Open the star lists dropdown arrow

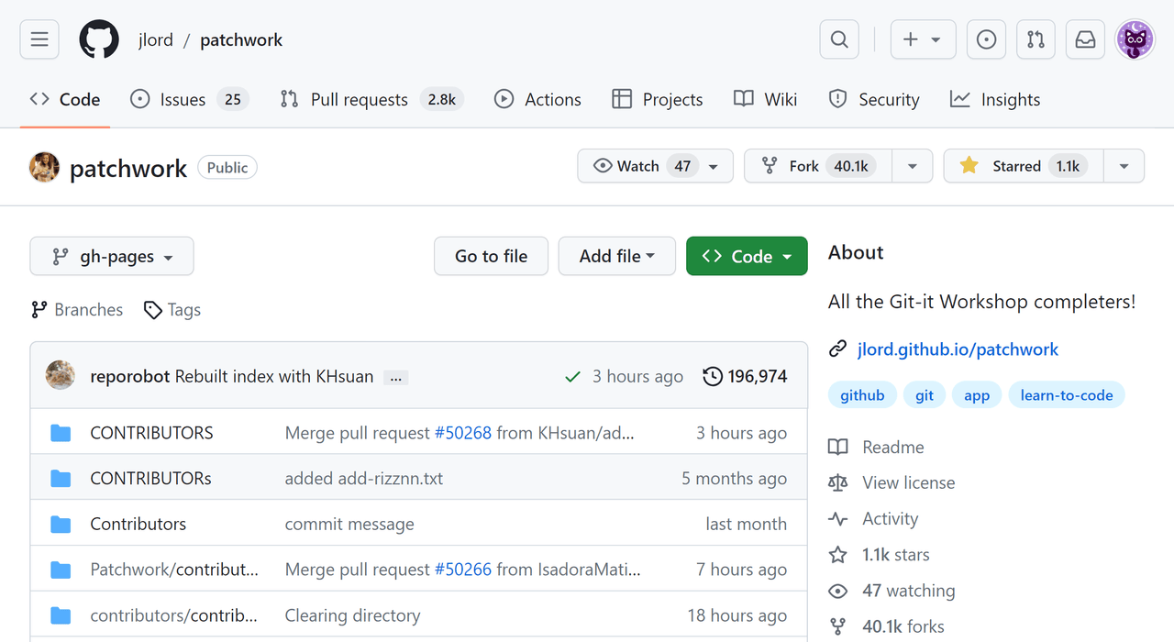(1124, 166)
